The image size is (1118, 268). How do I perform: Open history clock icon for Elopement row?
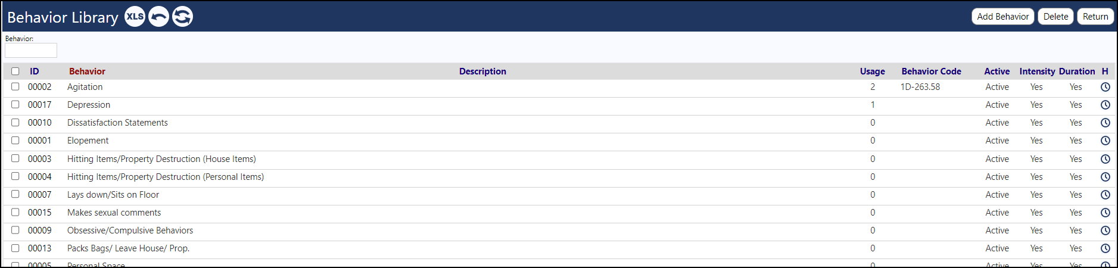point(1105,141)
